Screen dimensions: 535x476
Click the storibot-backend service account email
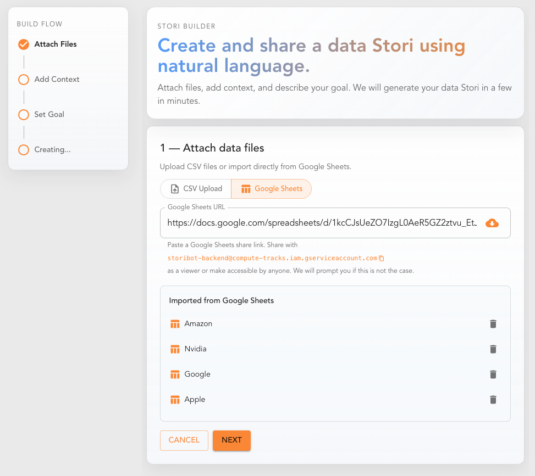pos(272,258)
